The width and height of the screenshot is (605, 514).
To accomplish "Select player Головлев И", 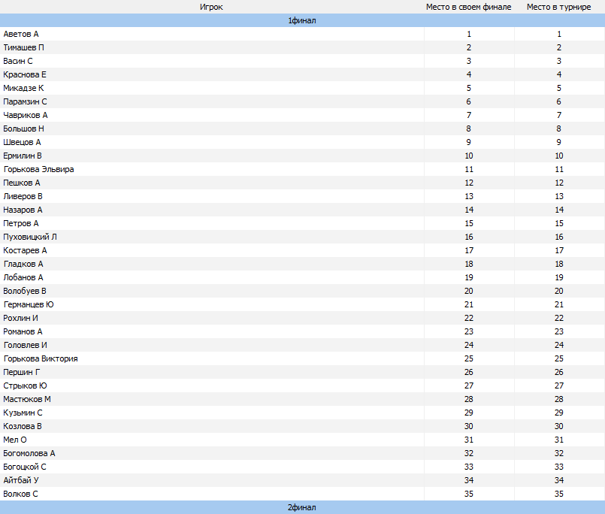I will (25, 345).
